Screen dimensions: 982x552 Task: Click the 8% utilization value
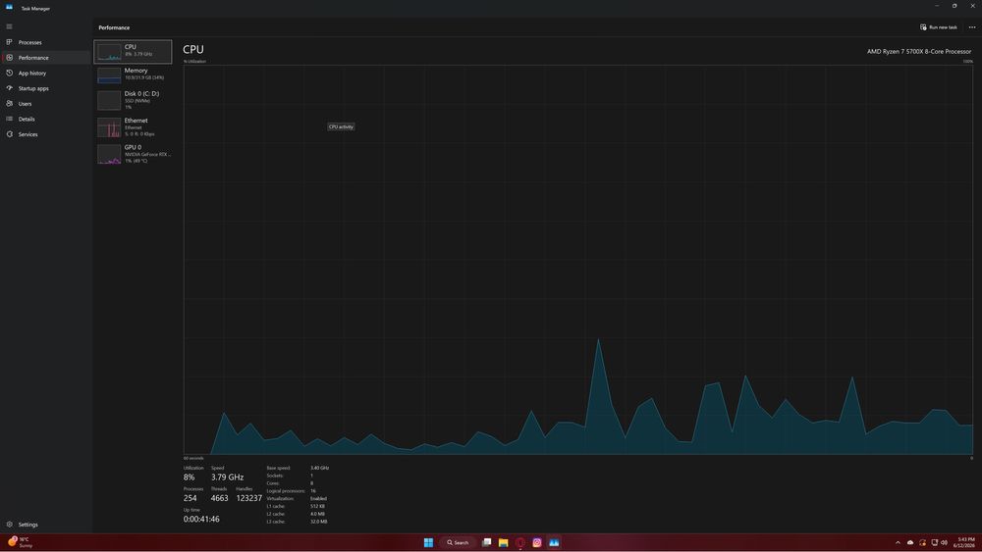[x=189, y=477]
